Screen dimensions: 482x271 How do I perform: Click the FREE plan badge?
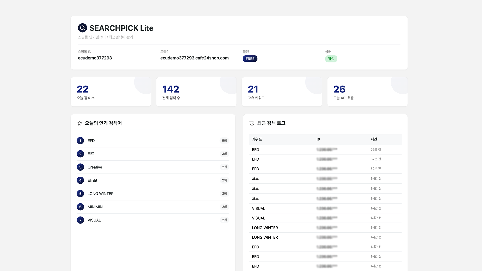[250, 59]
